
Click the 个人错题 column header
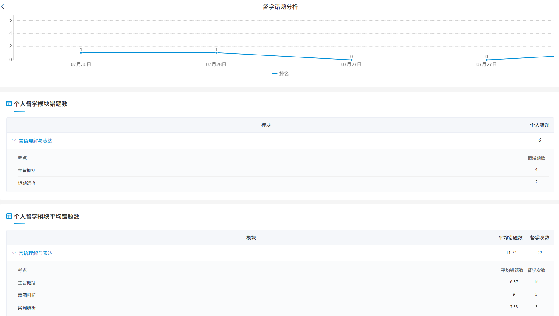540,125
